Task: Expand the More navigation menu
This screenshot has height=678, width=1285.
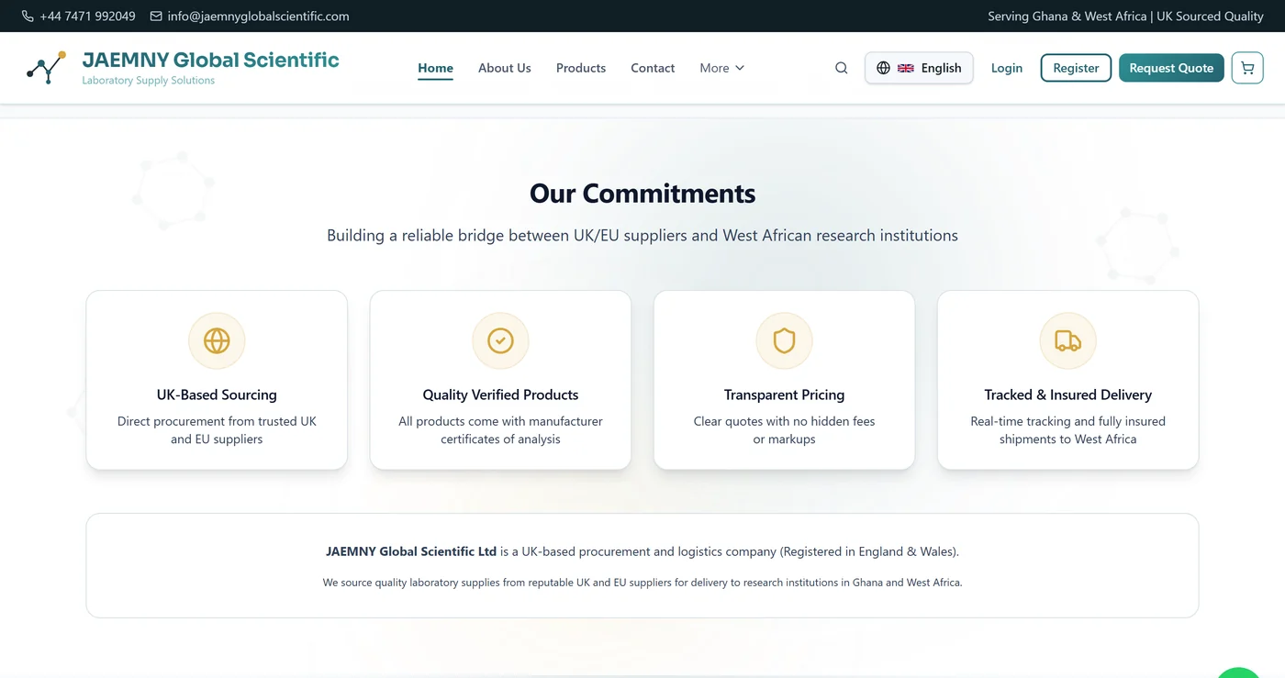Action: pyautogui.click(x=722, y=68)
